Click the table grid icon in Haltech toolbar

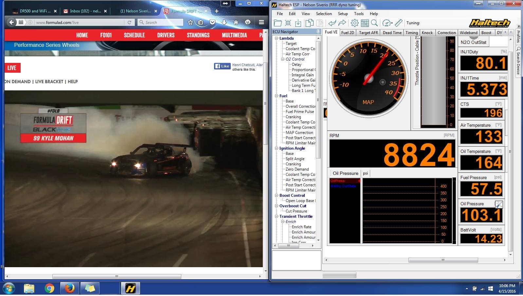(x=365, y=23)
